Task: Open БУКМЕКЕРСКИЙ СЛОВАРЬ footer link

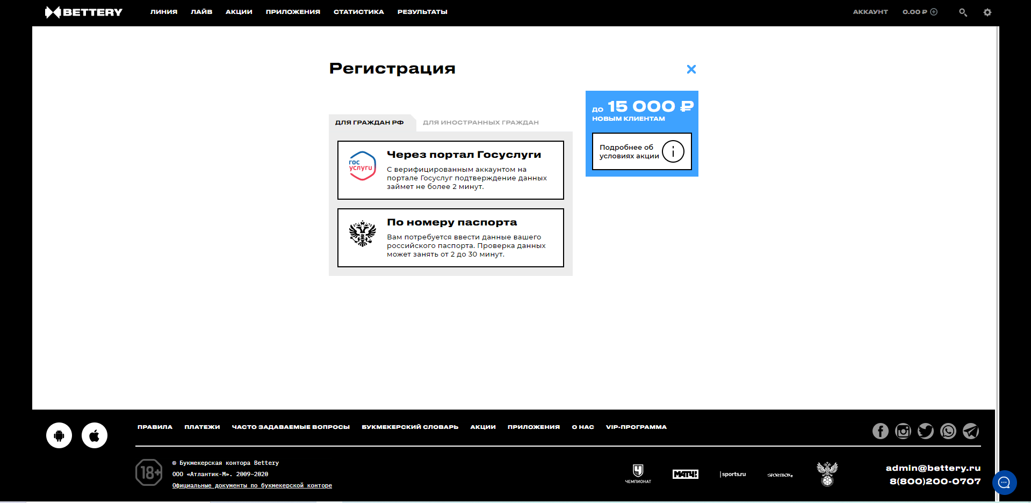Action: 410,427
